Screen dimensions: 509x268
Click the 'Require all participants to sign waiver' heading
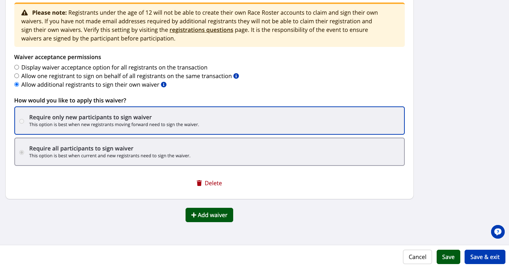pos(81,148)
